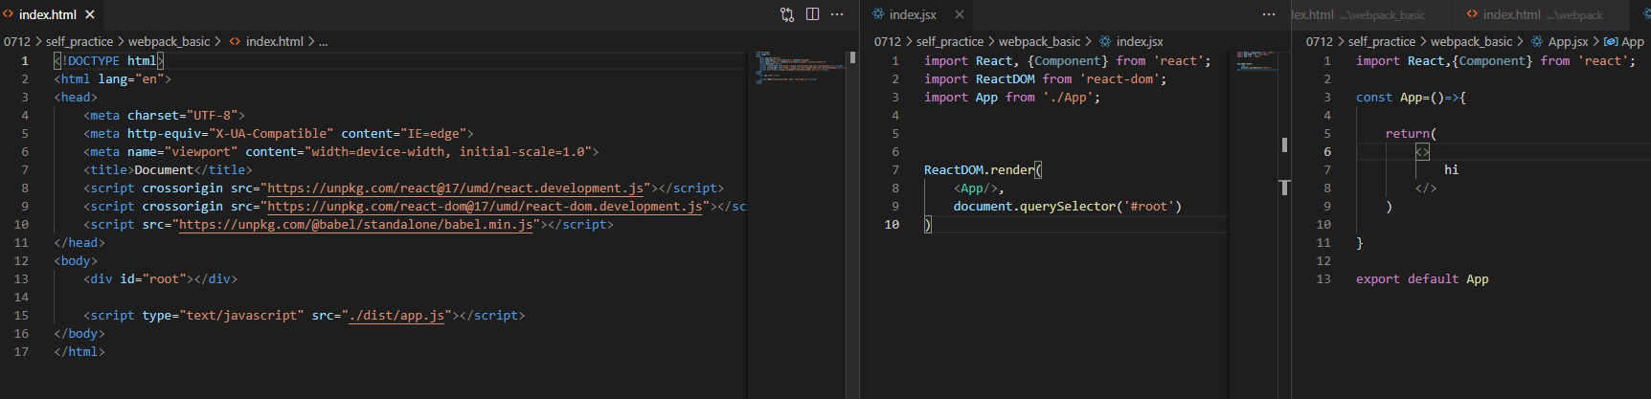Viewport: 1651px width, 399px height.
Task: Switch to index.html ...\webpack tab in the right group
Action: point(1542,14)
